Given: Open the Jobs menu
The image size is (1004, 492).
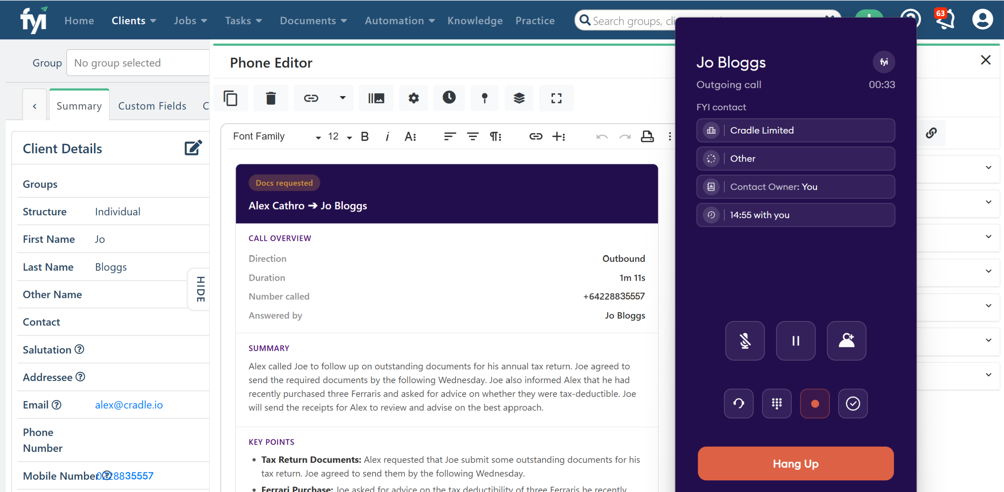Looking at the screenshot, I should (190, 21).
